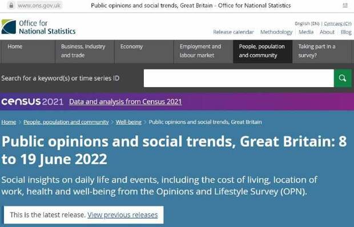Screen dimensions: 354x227
Task: Click the browser page title text
Action: 191,5
